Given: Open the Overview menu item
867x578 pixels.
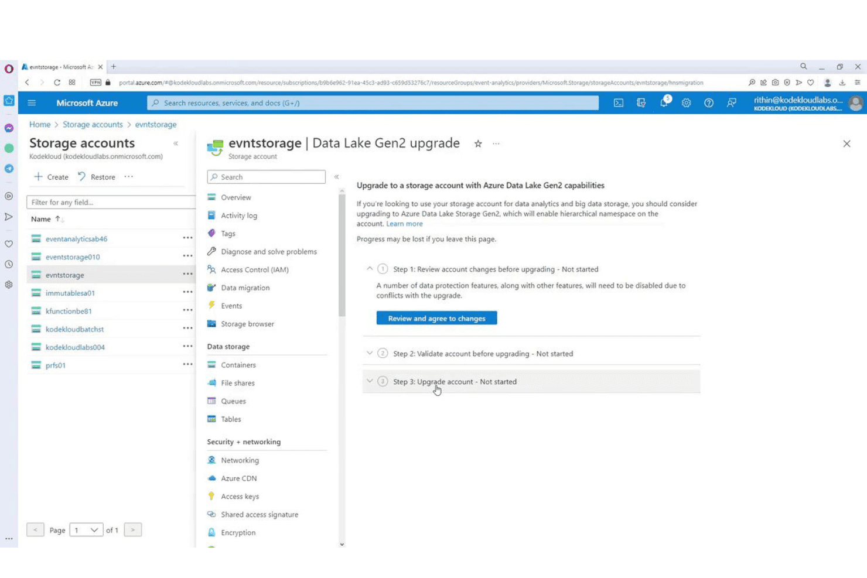Looking at the screenshot, I should coord(236,197).
